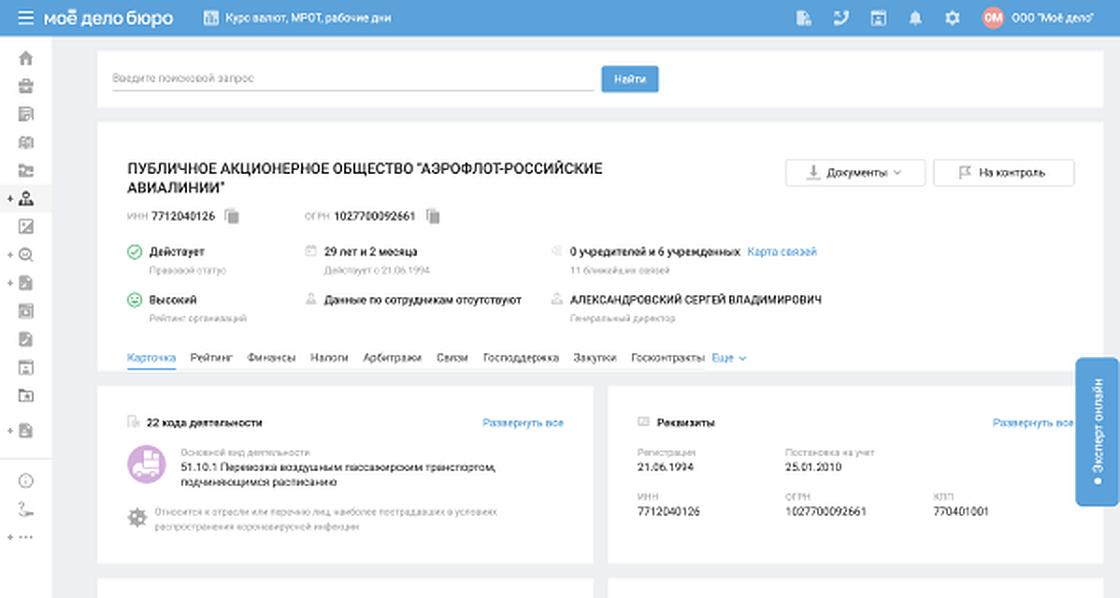Expand plus next to three-dots sidebar icon
The image size is (1120, 598).
10,537
